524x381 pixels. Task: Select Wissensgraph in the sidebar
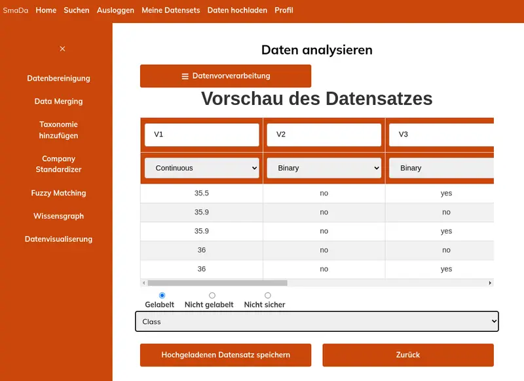click(58, 216)
